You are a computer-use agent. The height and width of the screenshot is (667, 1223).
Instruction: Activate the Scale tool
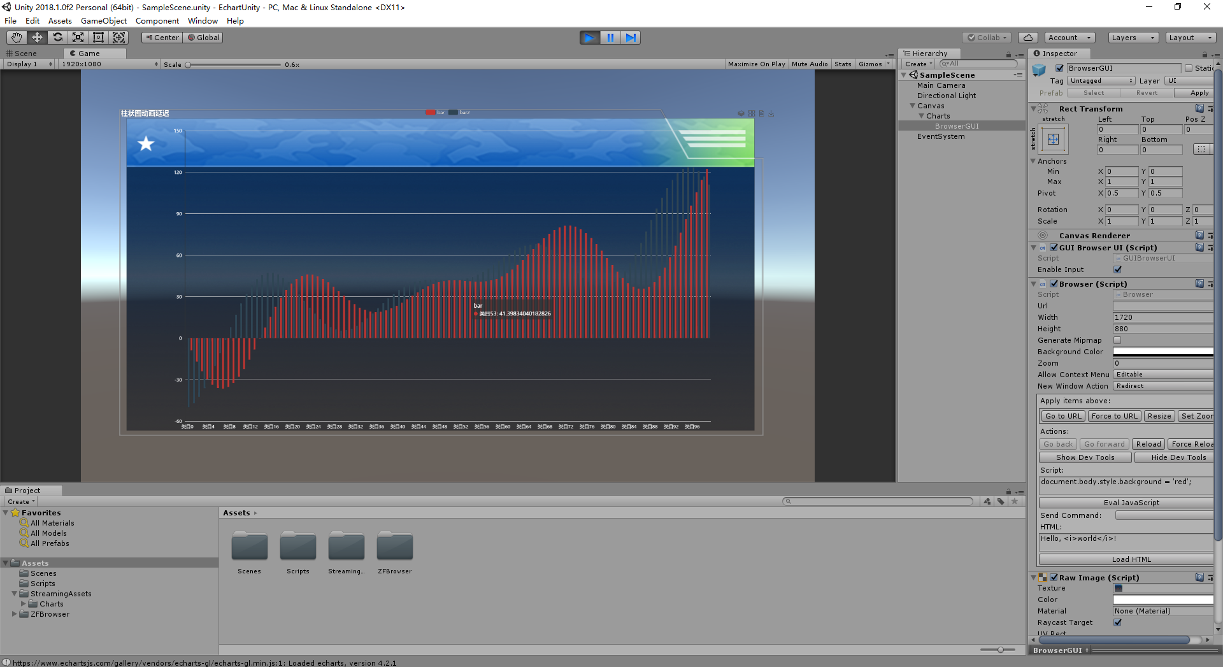[78, 38]
